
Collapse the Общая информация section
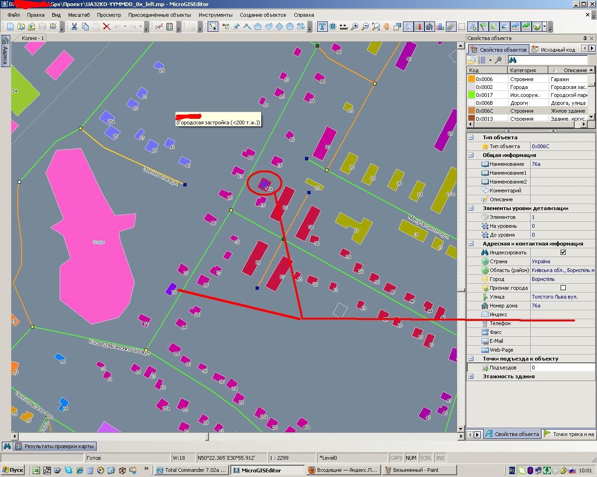pos(471,155)
